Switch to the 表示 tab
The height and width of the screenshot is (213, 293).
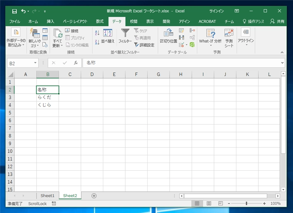click(x=150, y=22)
